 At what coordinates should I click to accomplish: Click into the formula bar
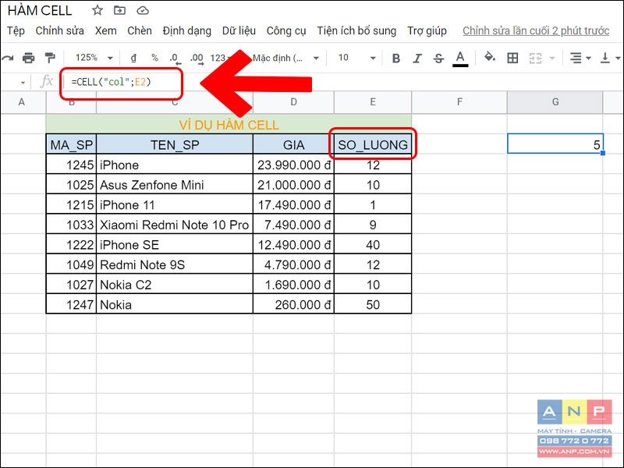[x=342, y=83]
